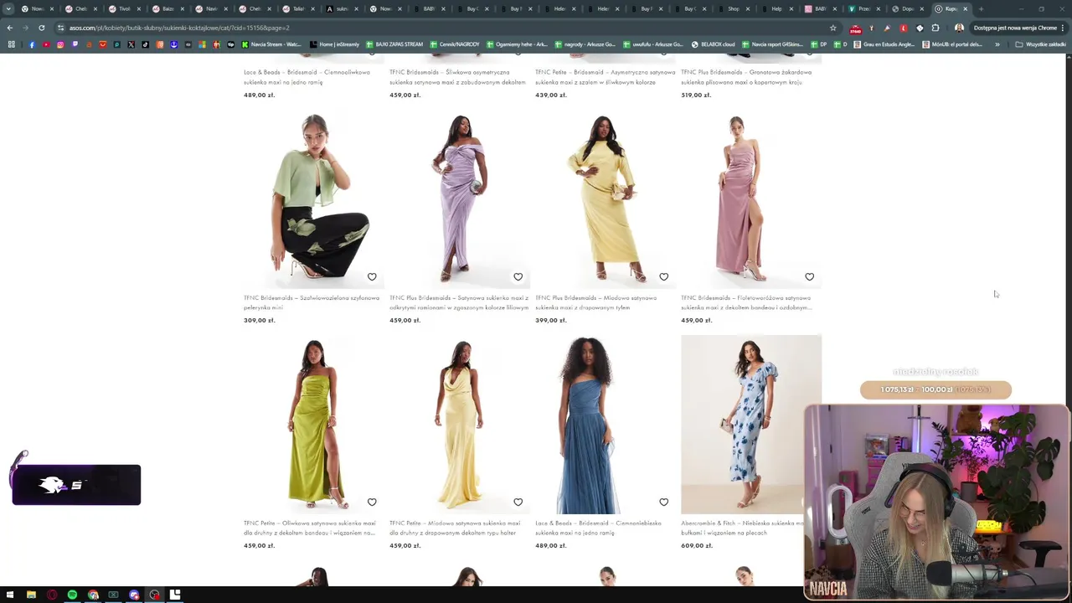Favourite the lilac off-shoulder satin maxi dress
The height and width of the screenshot is (603, 1072).
tap(518, 276)
